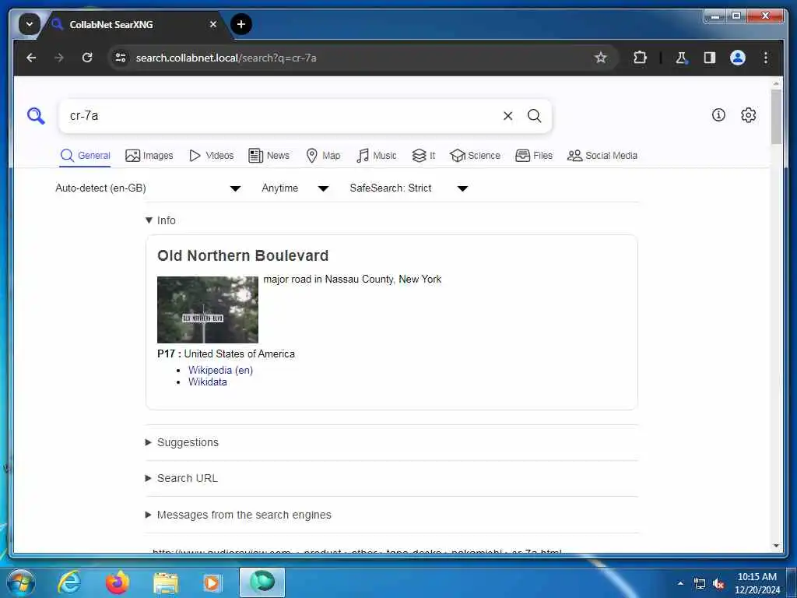
Task: Toggle the browser side panel icon
Action: [710, 58]
